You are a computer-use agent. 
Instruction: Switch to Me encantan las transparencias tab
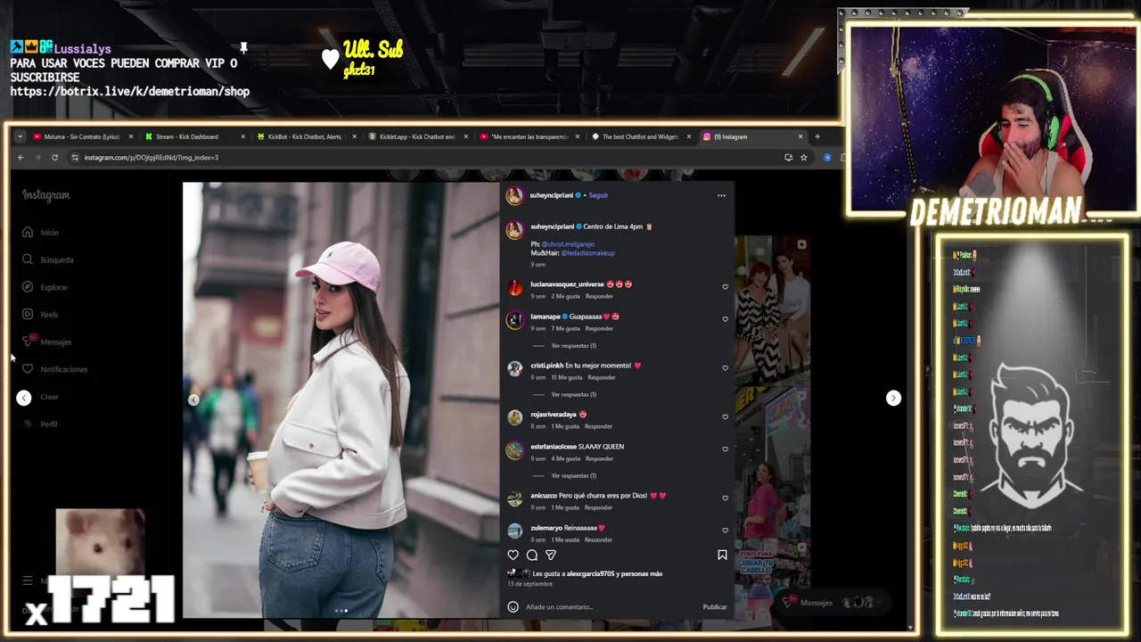point(529,136)
